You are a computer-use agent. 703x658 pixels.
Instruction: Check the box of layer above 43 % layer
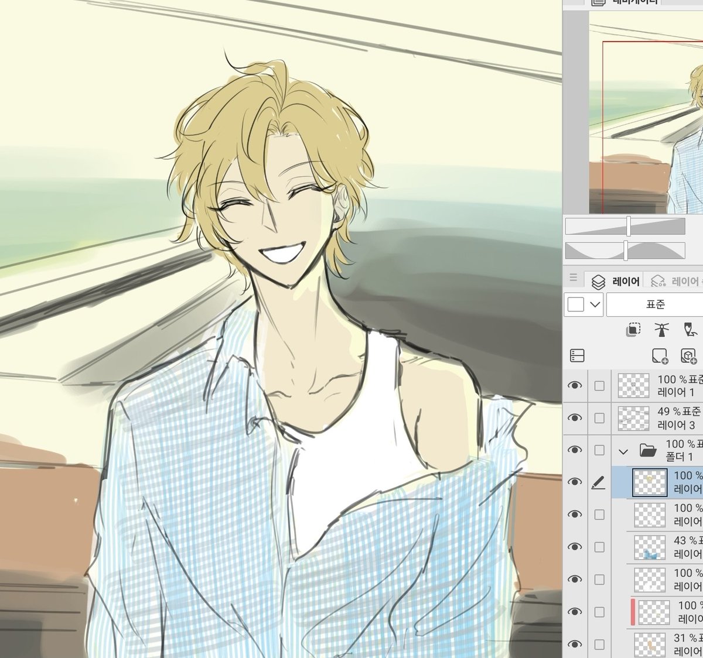[x=599, y=515]
